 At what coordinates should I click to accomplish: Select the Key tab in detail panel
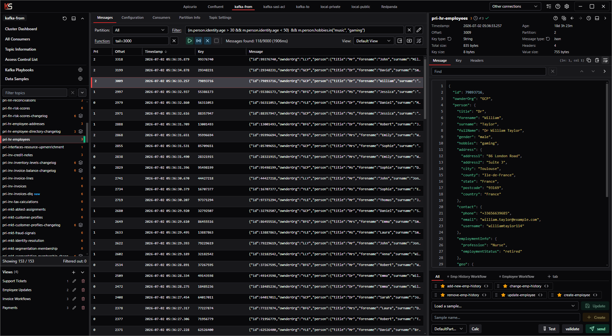point(459,60)
